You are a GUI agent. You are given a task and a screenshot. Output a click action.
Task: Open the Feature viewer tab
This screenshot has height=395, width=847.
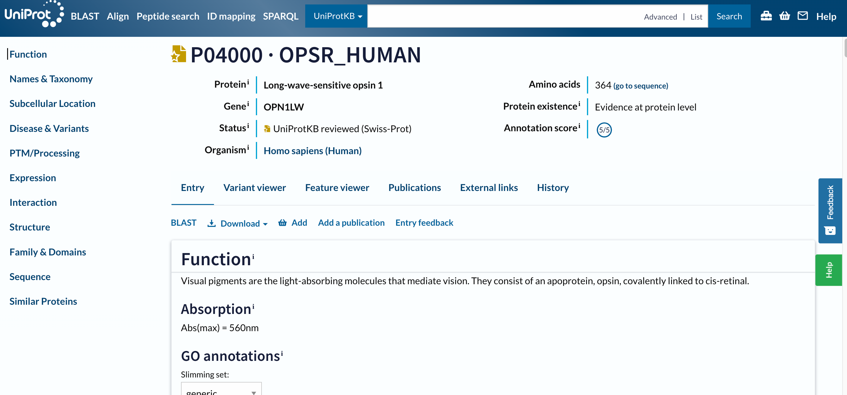point(337,188)
